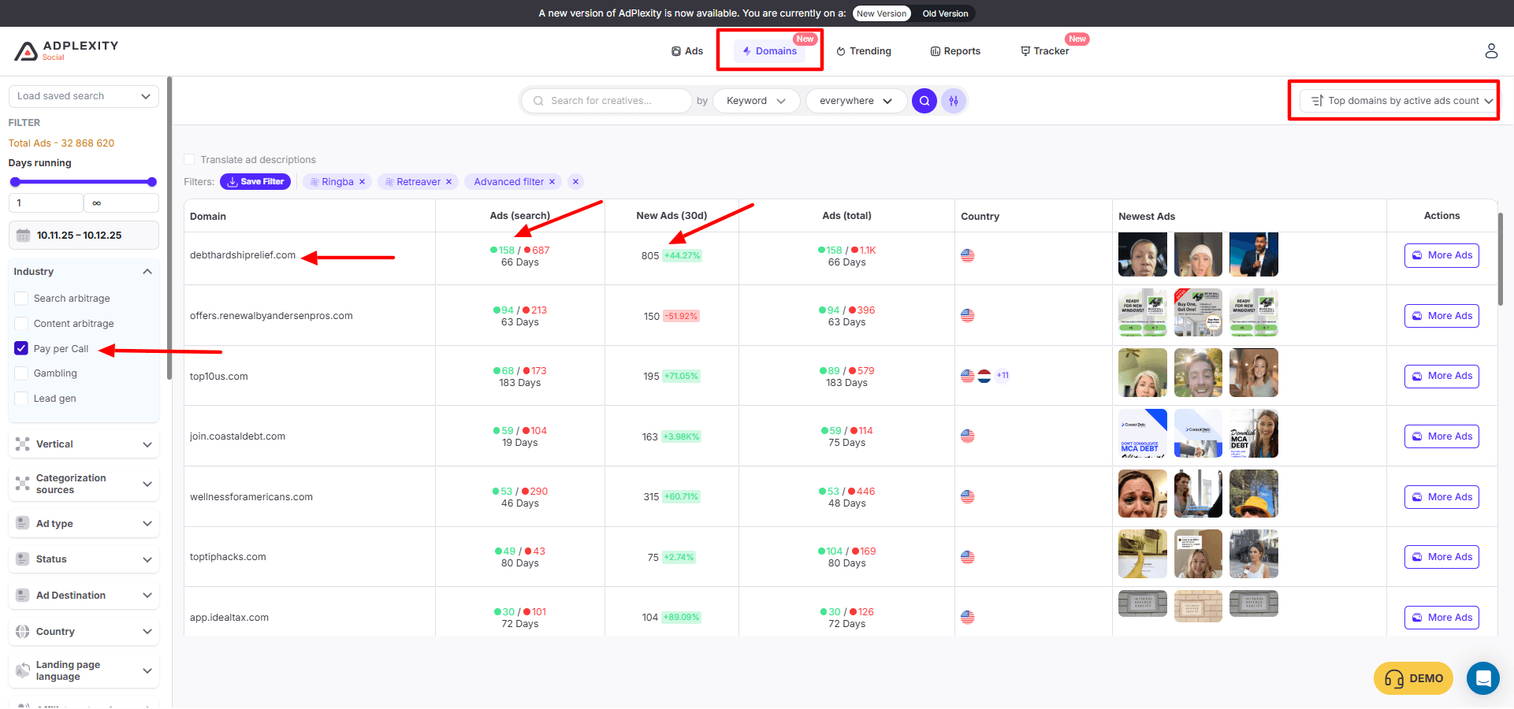Screen dimensions: 1514x709
Task: Click the Landing page language icon
Action: pyautogui.click(x=23, y=670)
